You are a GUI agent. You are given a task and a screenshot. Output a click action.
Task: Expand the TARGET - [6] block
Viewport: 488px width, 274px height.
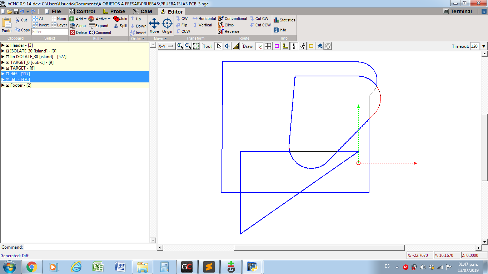pyautogui.click(x=3, y=68)
